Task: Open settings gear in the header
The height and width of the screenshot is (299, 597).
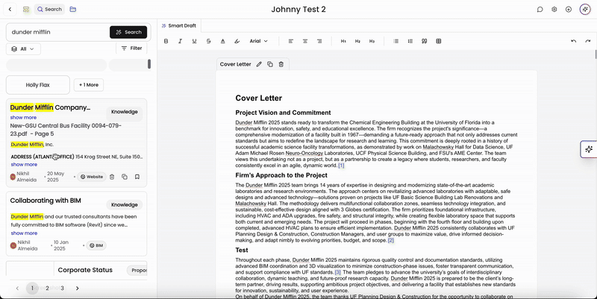Action: click(x=554, y=10)
